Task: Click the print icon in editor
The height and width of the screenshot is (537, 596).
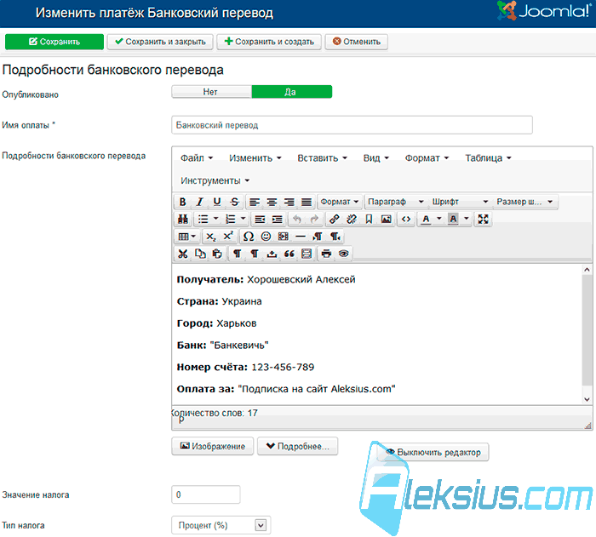Action: coord(326,254)
